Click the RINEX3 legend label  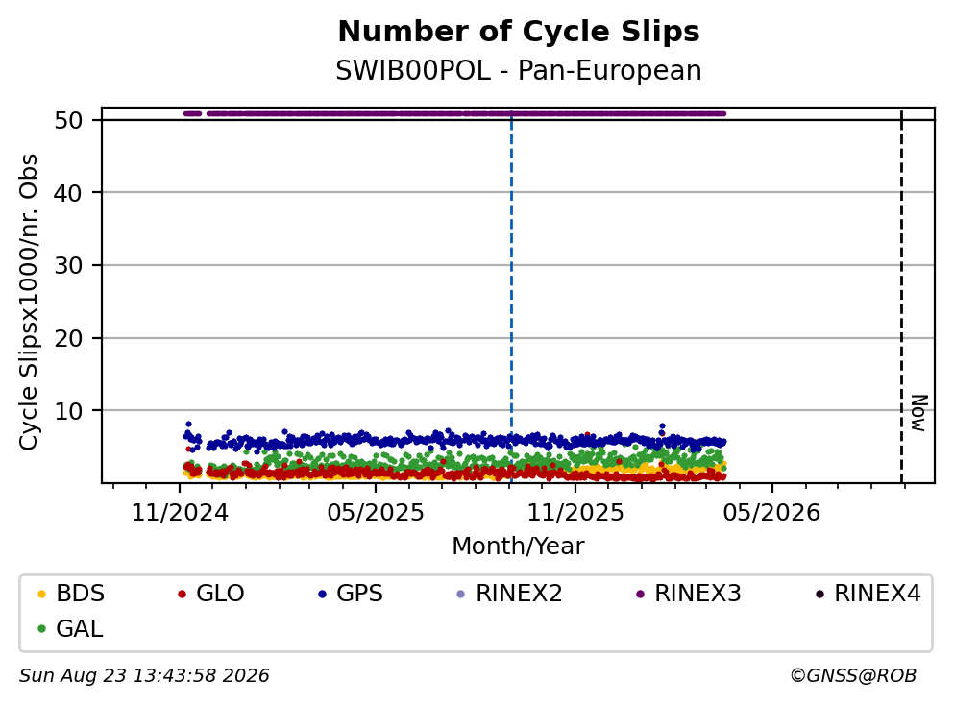click(x=697, y=593)
